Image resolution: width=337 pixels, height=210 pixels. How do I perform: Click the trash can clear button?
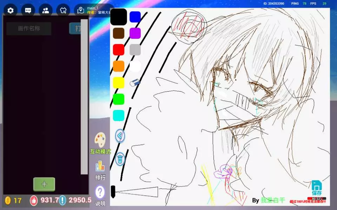tap(120, 159)
